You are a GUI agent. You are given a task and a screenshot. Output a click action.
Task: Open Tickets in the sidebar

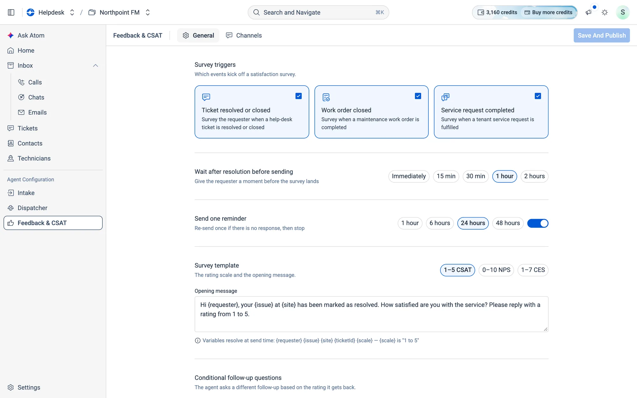pyautogui.click(x=53, y=128)
